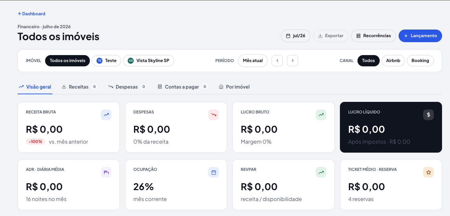Click the Lançamento button

pyautogui.click(x=420, y=36)
